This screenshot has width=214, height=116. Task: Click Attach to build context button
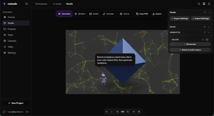190,50
